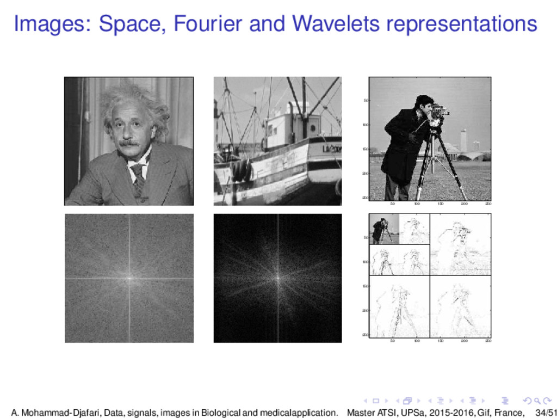The width and height of the screenshot is (557, 418).
Task: Click the standalone presentation outline lines icon
Action: 505,401
